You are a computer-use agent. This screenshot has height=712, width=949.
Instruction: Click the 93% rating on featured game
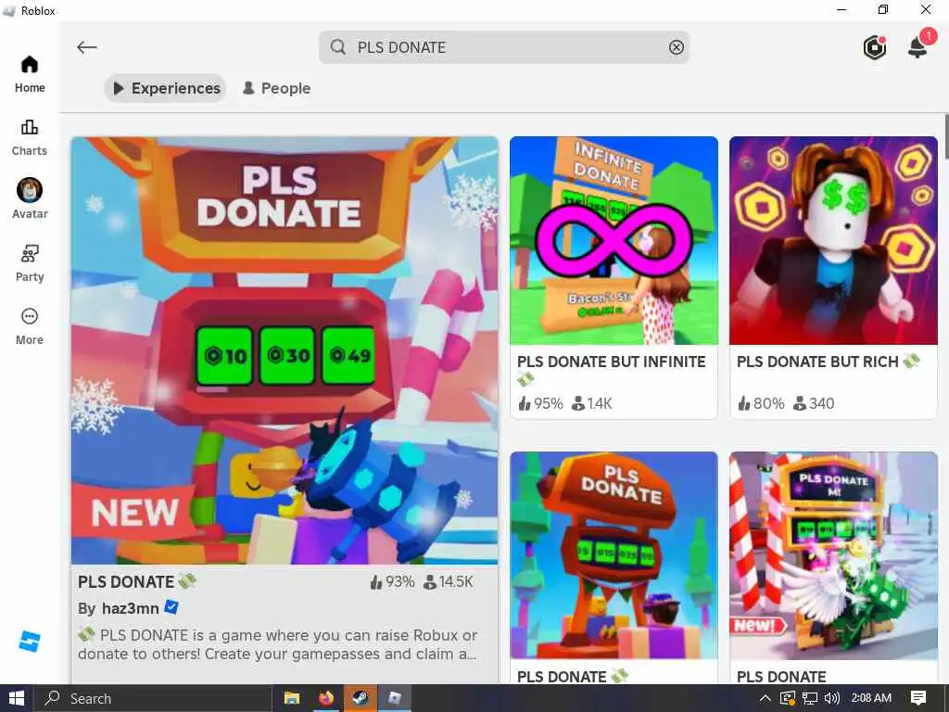[x=392, y=582]
